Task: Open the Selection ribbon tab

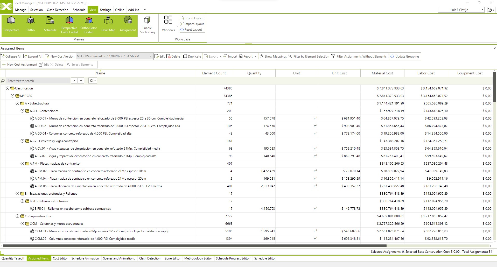Action: tap(37, 10)
